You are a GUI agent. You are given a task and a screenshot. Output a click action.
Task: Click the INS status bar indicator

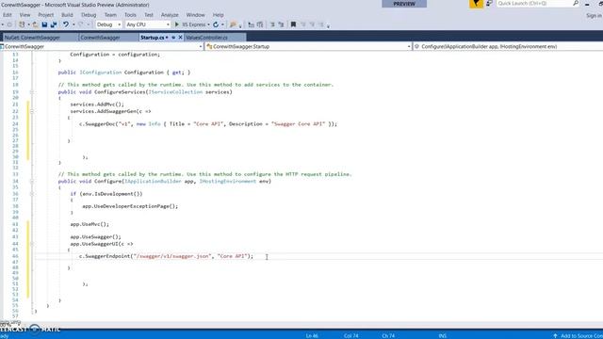click(443, 335)
